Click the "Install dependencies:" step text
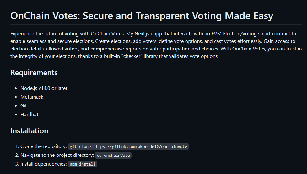307x174 pixels. pos(43,164)
